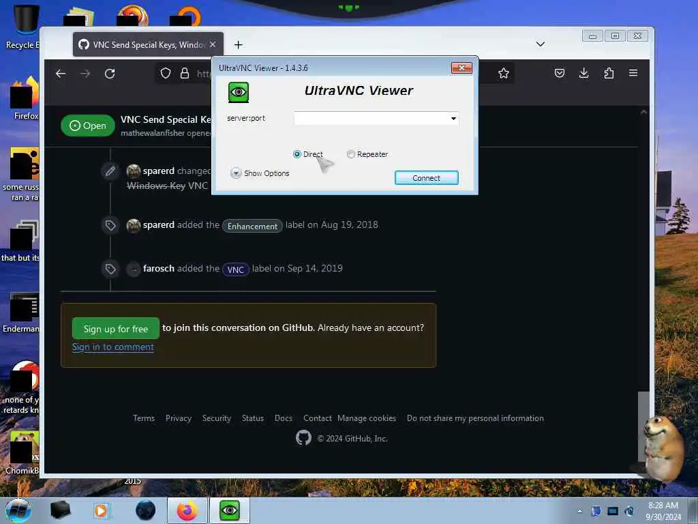Image resolution: width=698 pixels, height=524 pixels.
Task: Open sparerd profile beside Enhancement event
Action: (x=158, y=224)
